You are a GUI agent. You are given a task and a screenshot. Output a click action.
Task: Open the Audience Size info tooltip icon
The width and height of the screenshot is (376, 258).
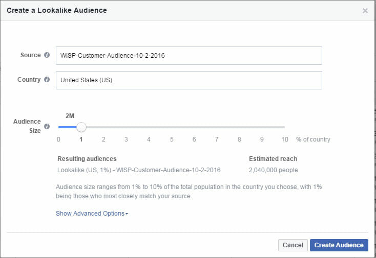click(x=47, y=126)
